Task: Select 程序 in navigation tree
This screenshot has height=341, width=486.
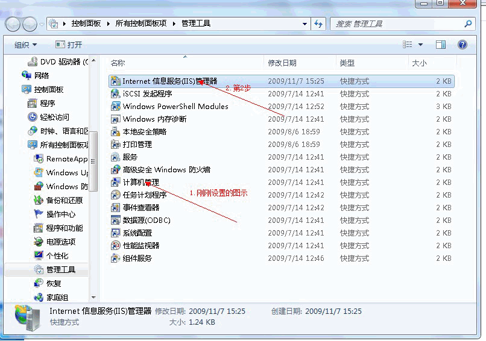Action: pyautogui.click(x=42, y=104)
